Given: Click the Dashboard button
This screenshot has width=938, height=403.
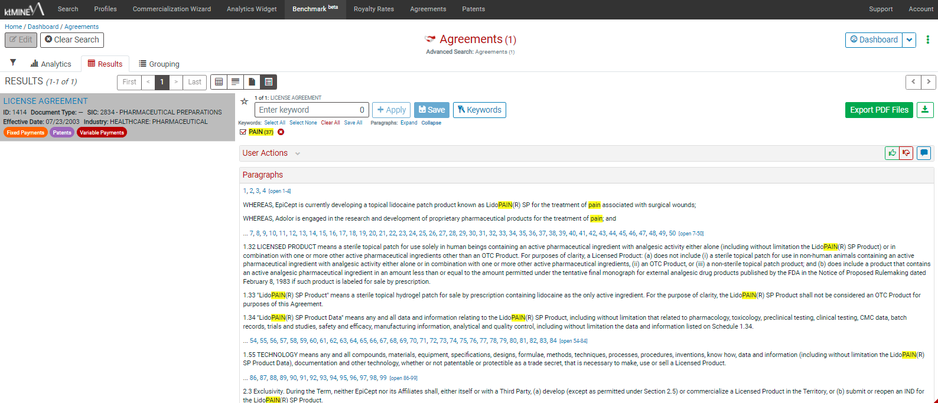Looking at the screenshot, I should click(874, 40).
